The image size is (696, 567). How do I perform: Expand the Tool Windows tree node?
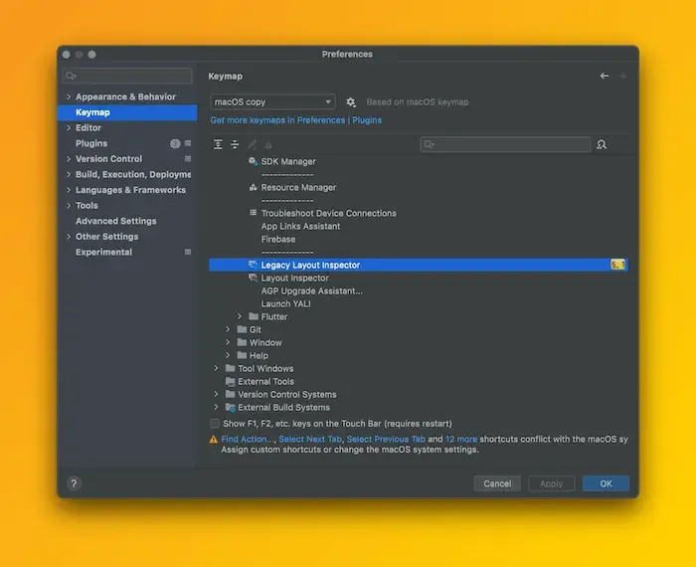pyautogui.click(x=217, y=368)
